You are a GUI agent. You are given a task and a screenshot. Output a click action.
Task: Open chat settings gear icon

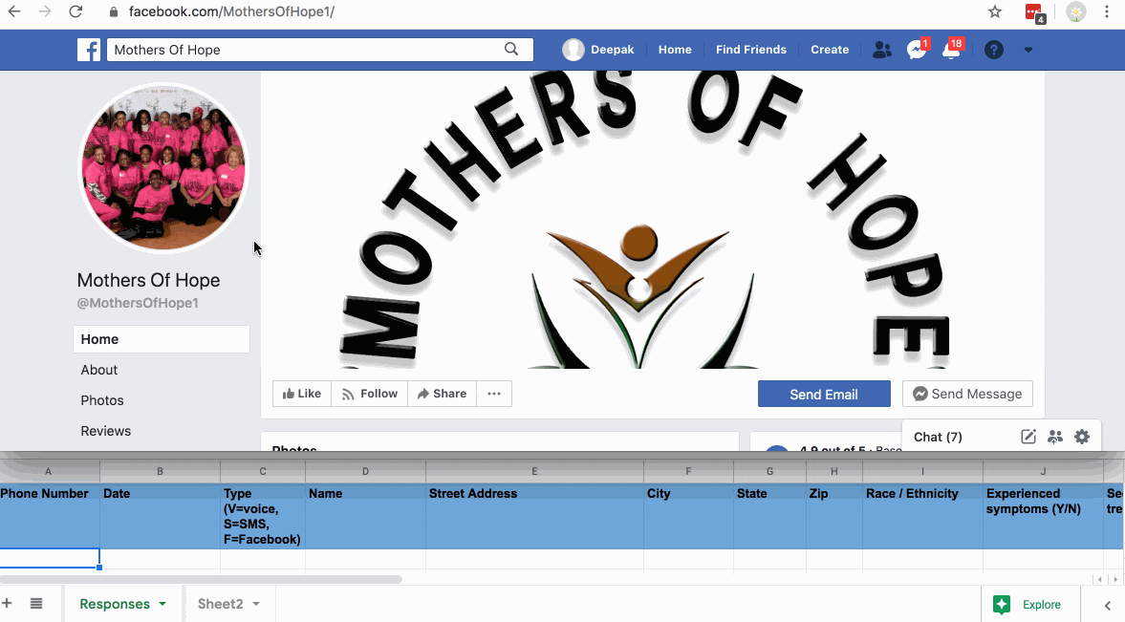click(1082, 437)
